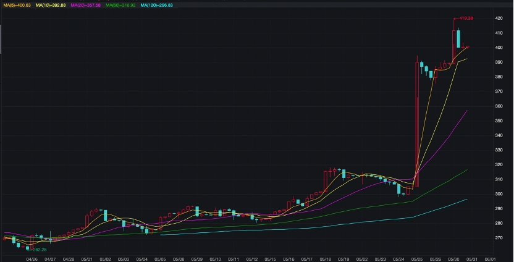Screen dimensions: 514x262
Task: Select 330 on the price axis
Action: pyautogui.click(x=499, y=150)
